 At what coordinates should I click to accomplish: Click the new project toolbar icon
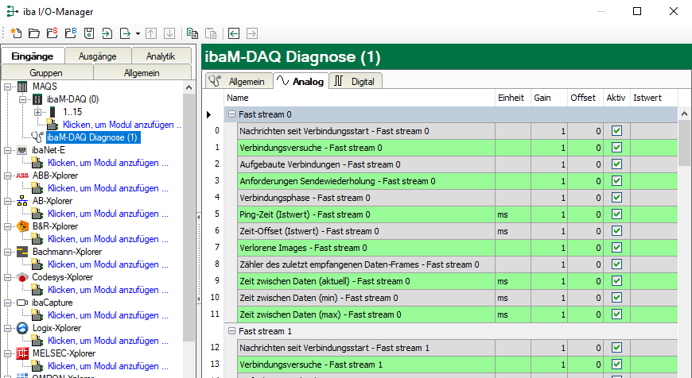(16, 33)
